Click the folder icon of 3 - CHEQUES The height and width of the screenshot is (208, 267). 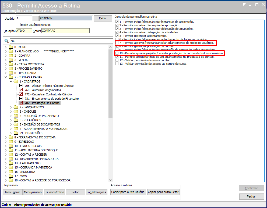pyautogui.click(x=16, y=112)
